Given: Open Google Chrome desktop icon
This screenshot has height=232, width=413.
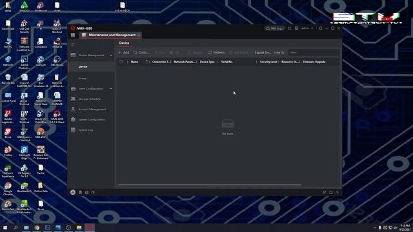Looking at the screenshot, I should click(x=8, y=189).
